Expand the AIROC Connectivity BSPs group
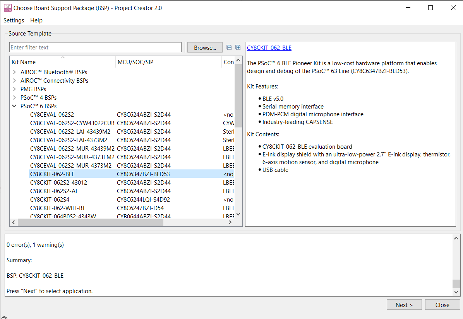Screen dimensions: 463x319 tap(14, 80)
